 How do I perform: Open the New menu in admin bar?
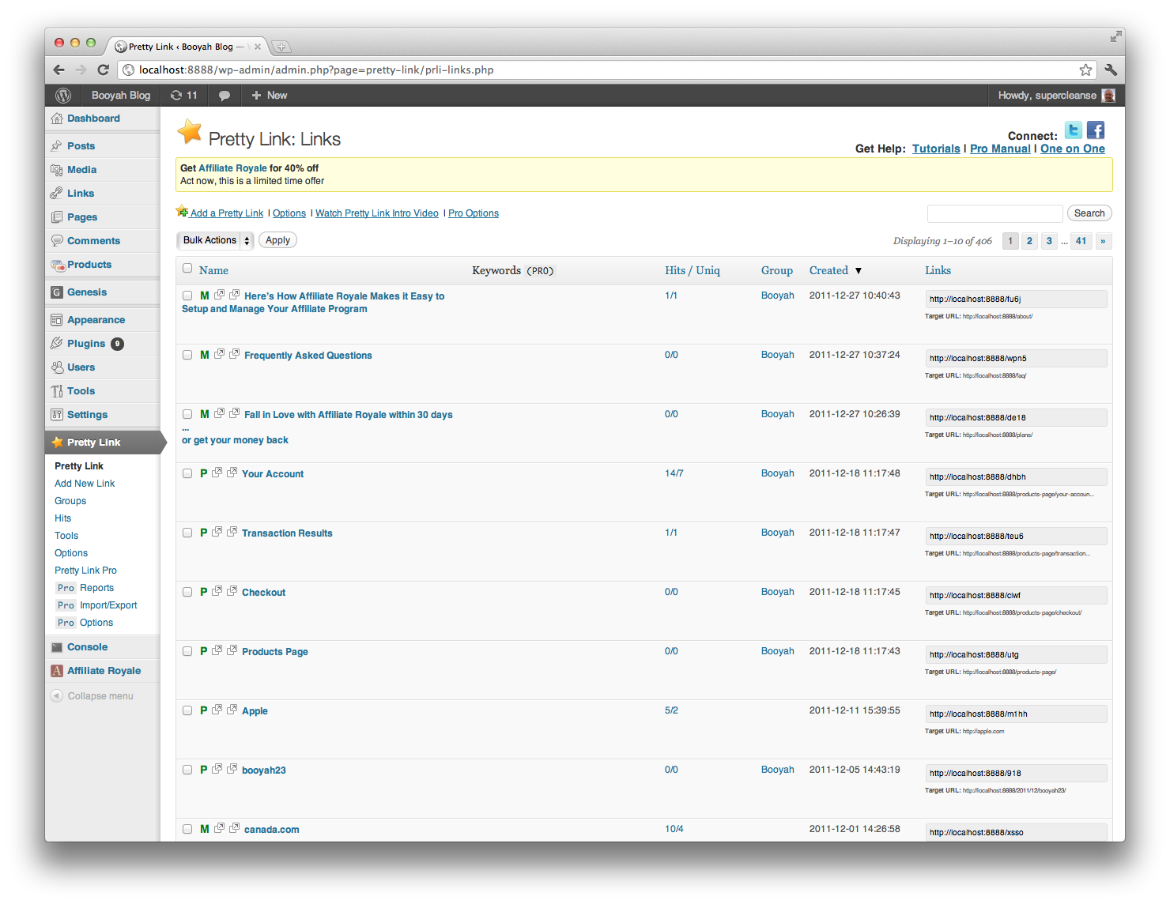269,96
